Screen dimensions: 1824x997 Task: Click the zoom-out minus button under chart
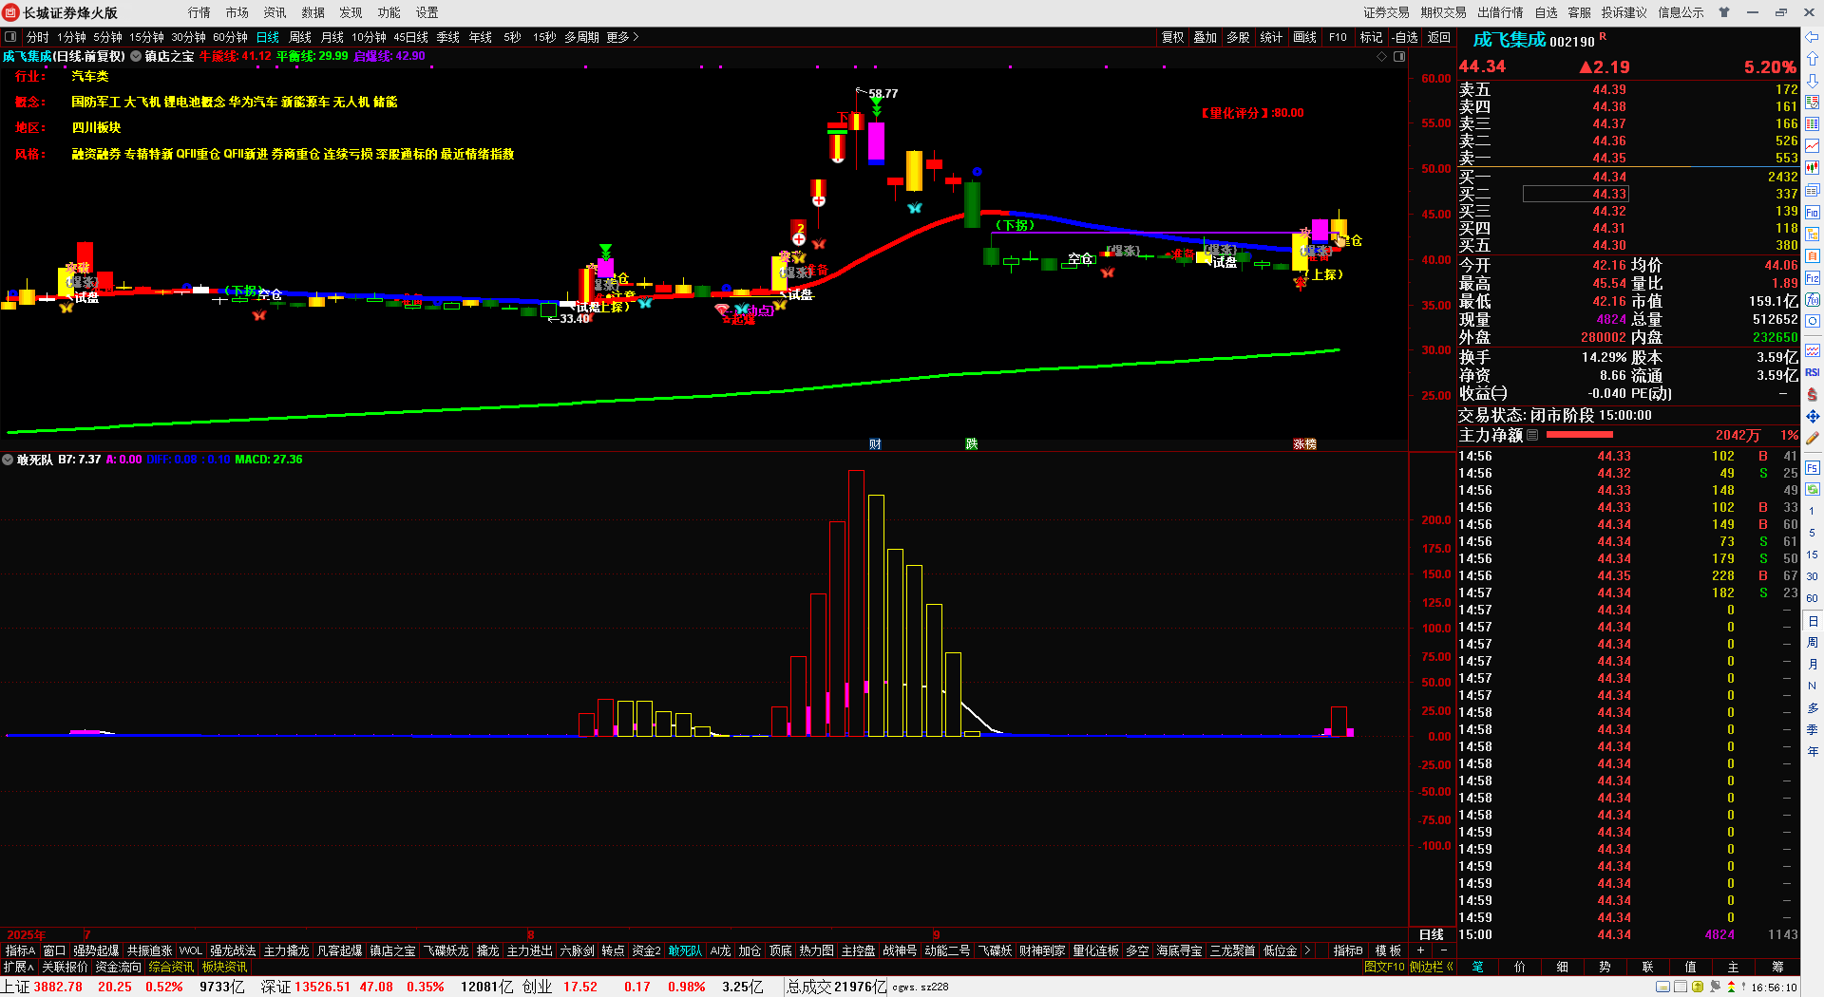click(1444, 950)
